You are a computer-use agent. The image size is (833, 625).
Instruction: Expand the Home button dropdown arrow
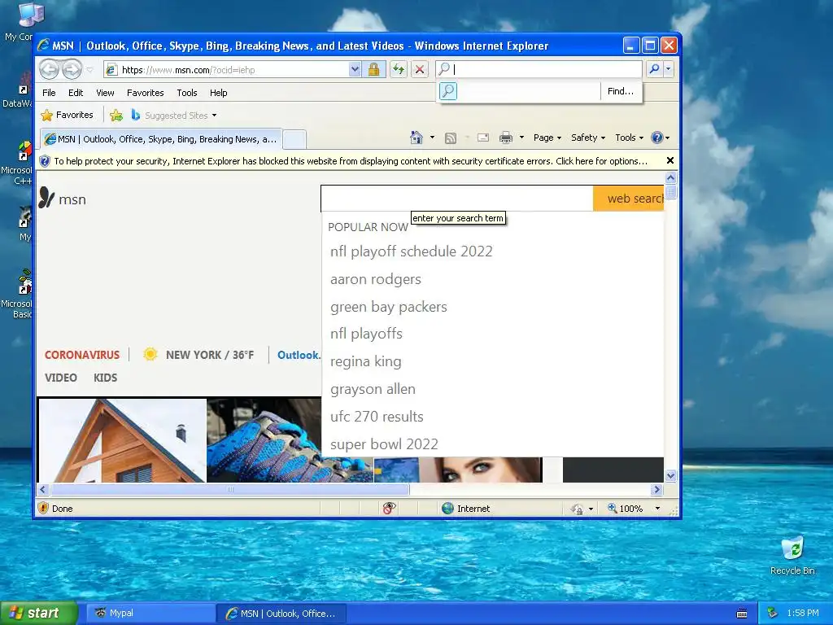point(432,138)
